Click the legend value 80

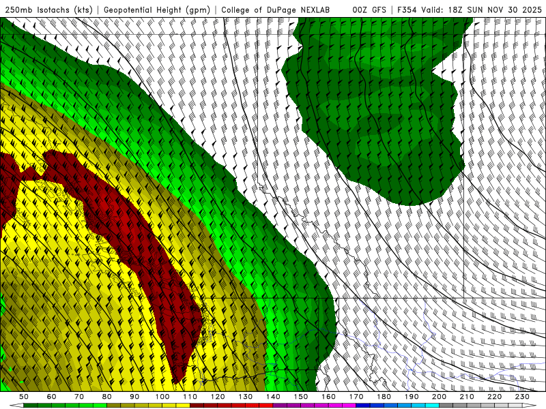point(107,397)
